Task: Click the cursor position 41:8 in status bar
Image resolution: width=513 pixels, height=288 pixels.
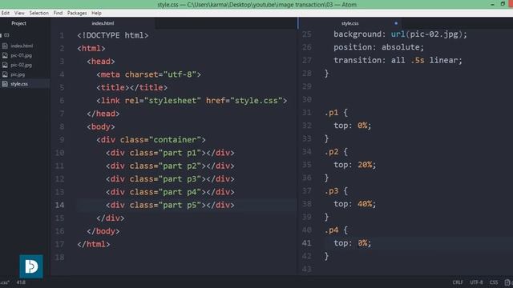Action: (x=21, y=282)
